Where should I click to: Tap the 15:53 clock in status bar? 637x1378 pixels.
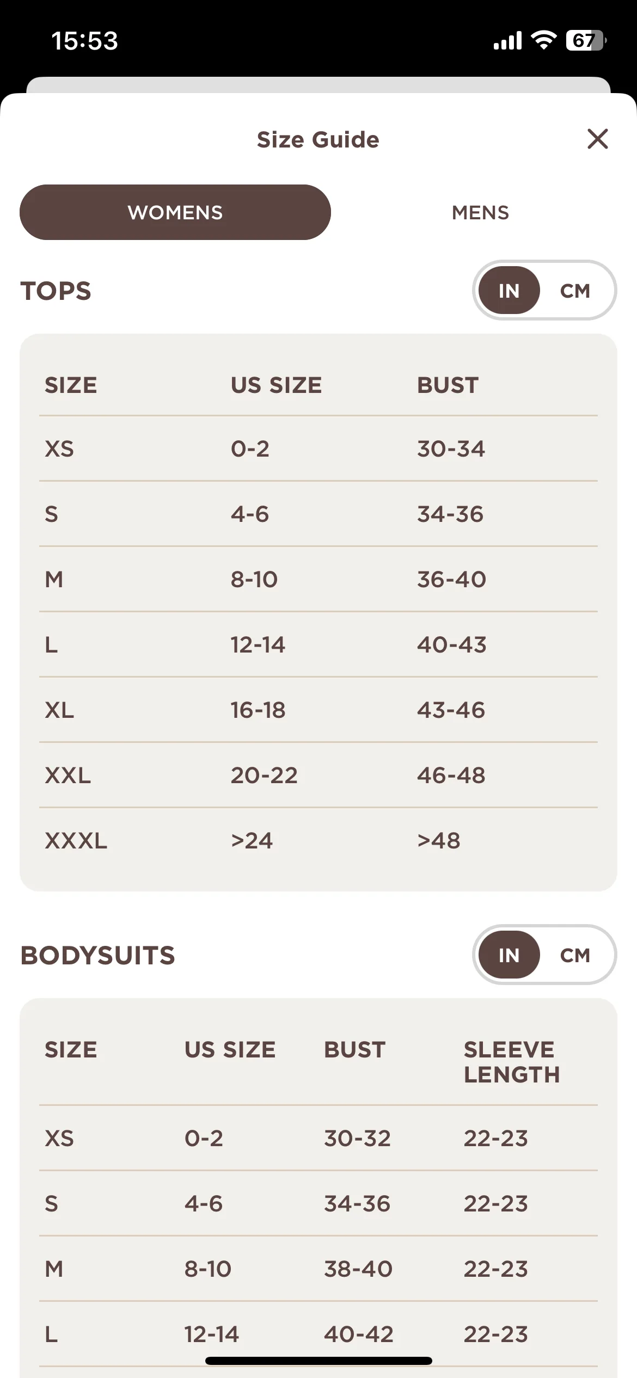84,41
